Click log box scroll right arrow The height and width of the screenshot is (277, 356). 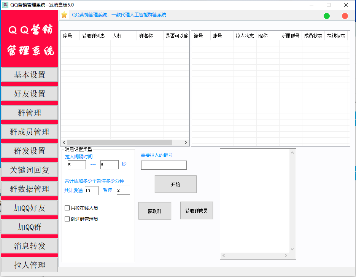point(286,256)
